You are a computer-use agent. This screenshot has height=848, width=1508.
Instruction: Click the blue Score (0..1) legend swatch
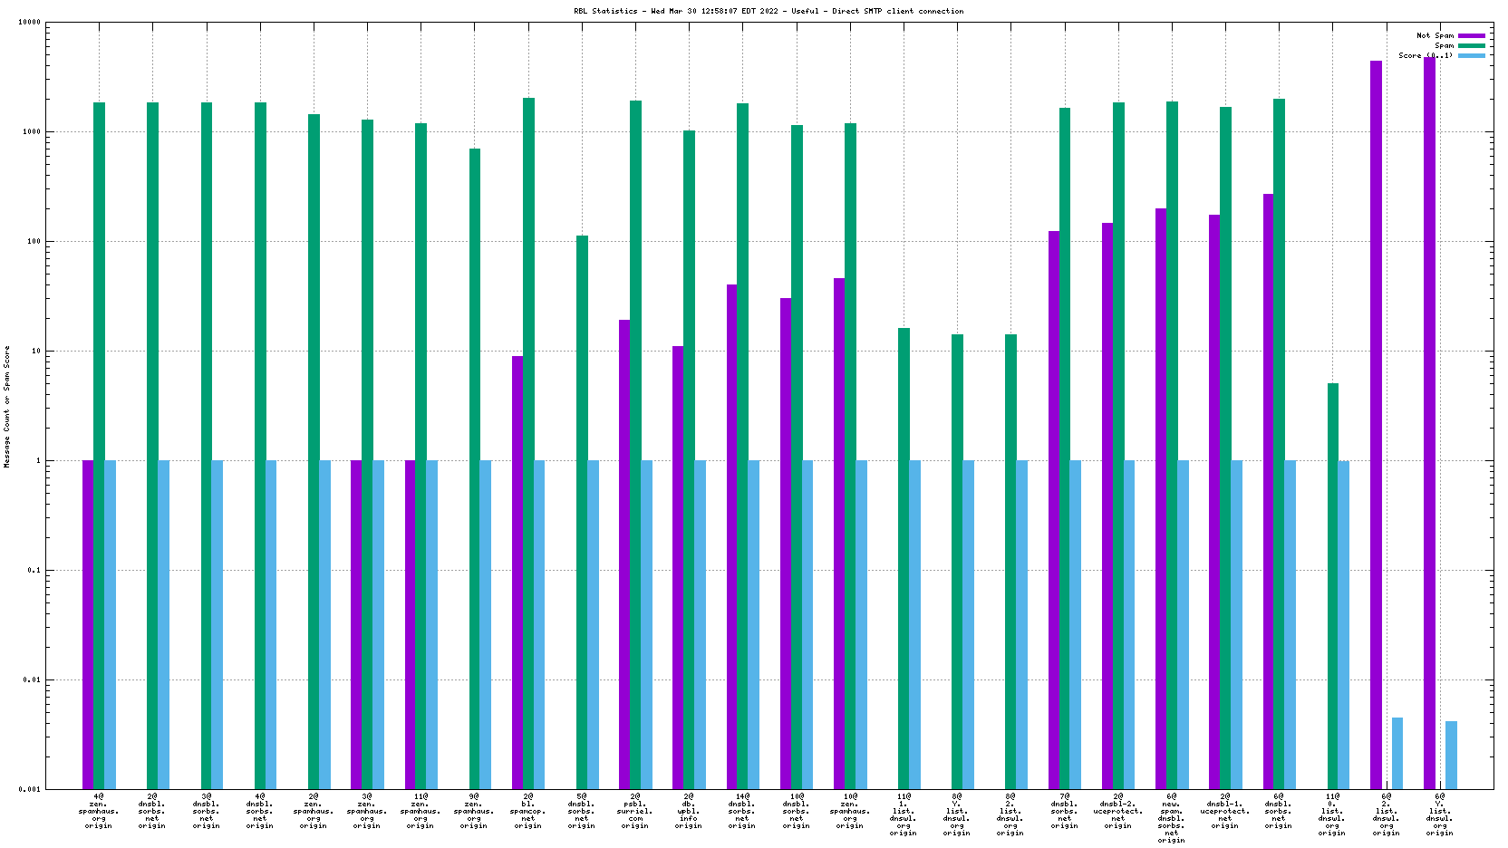coord(1472,56)
